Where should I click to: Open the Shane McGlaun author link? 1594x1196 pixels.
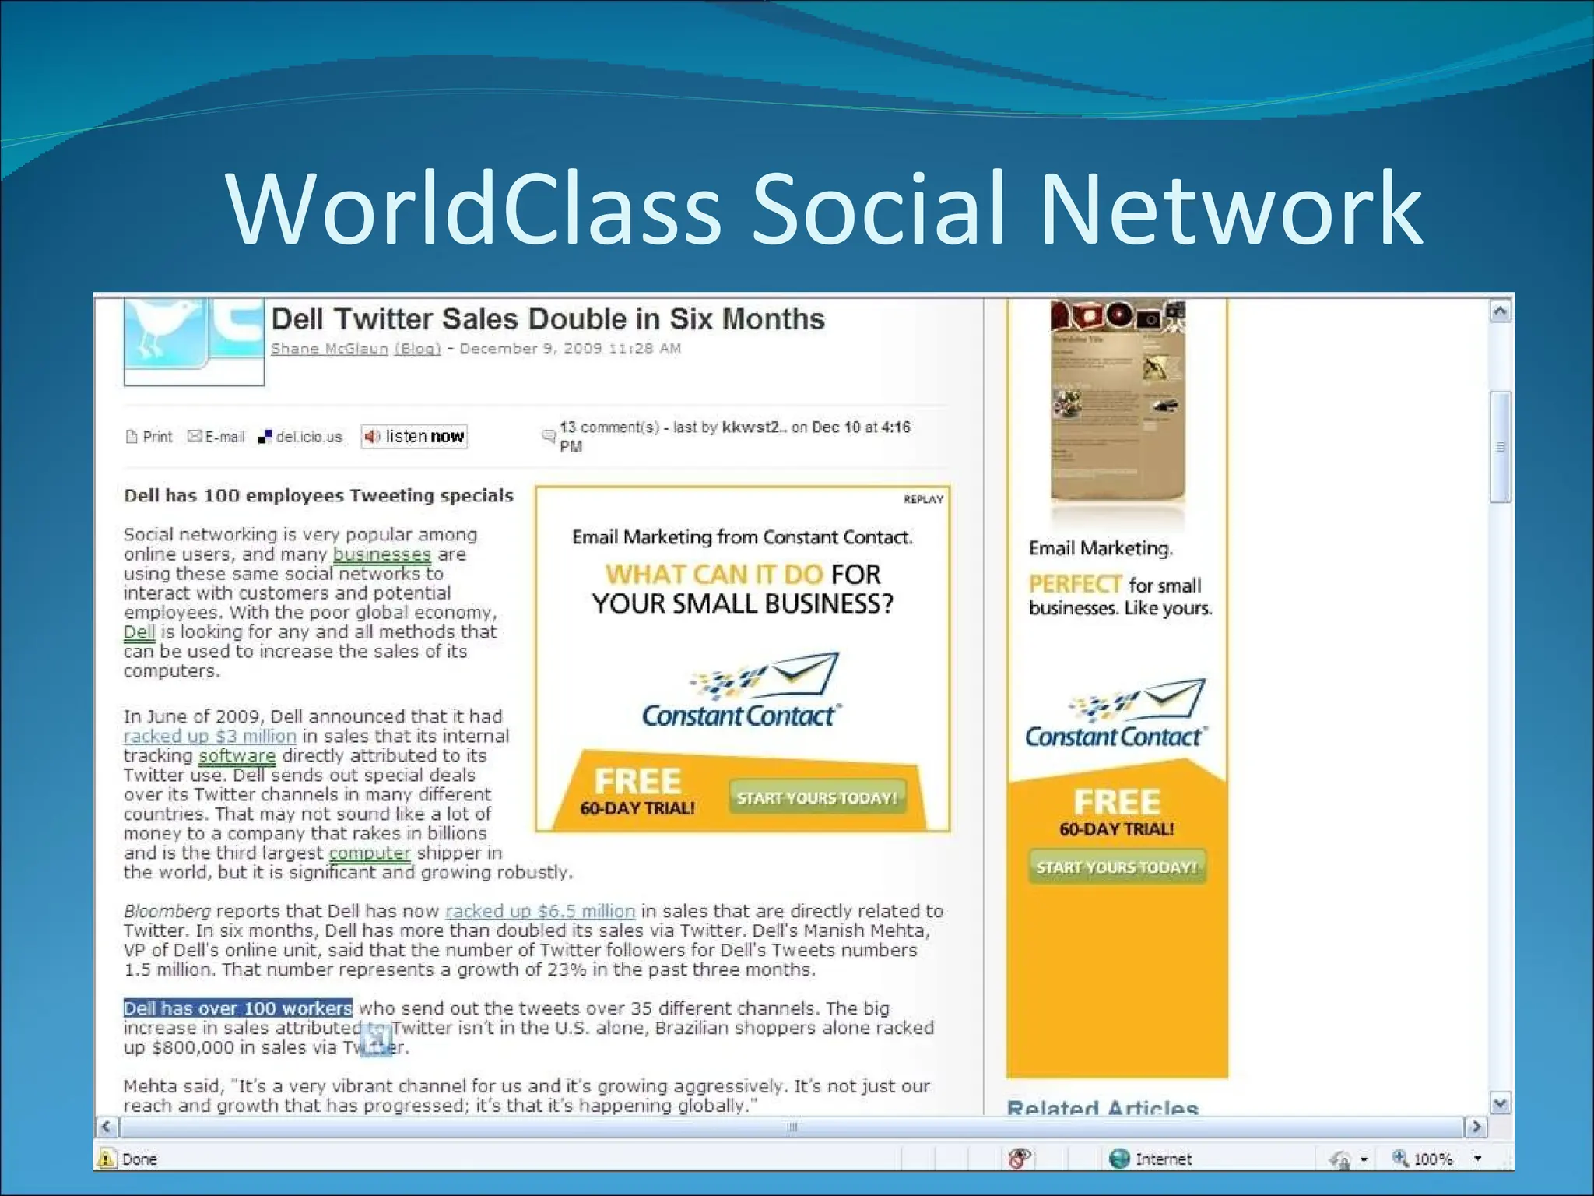pyautogui.click(x=329, y=349)
